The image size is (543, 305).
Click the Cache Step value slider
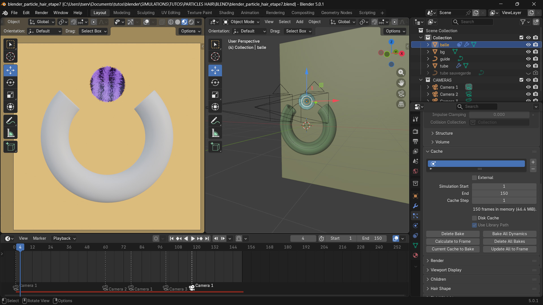(x=504, y=201)
